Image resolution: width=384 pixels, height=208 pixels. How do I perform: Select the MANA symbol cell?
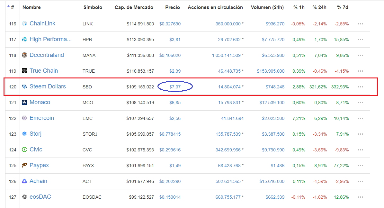coord(89,55)
